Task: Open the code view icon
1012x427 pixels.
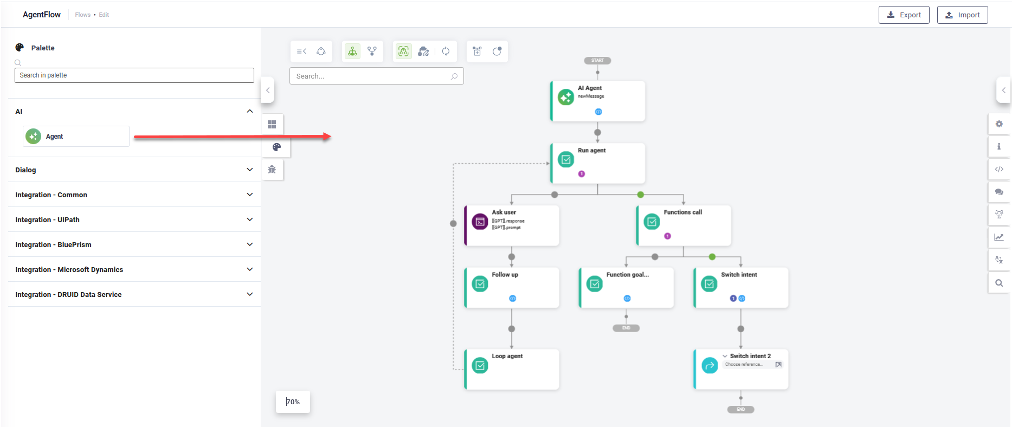Action: (999, 169)
